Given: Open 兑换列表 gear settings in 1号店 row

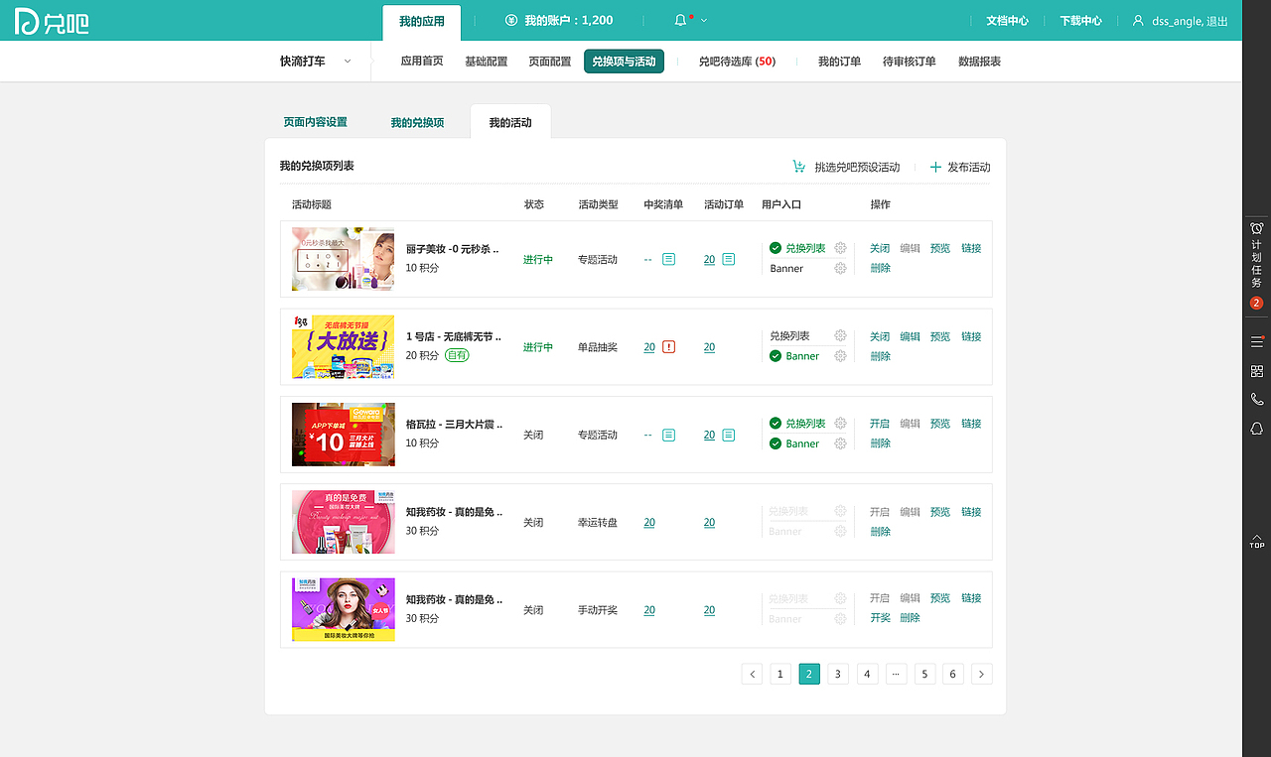Looking at the screenshot, I should click(x=840, y=336).
